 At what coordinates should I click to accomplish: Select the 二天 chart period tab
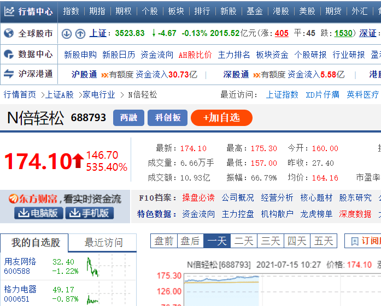(x=244, y=241)
